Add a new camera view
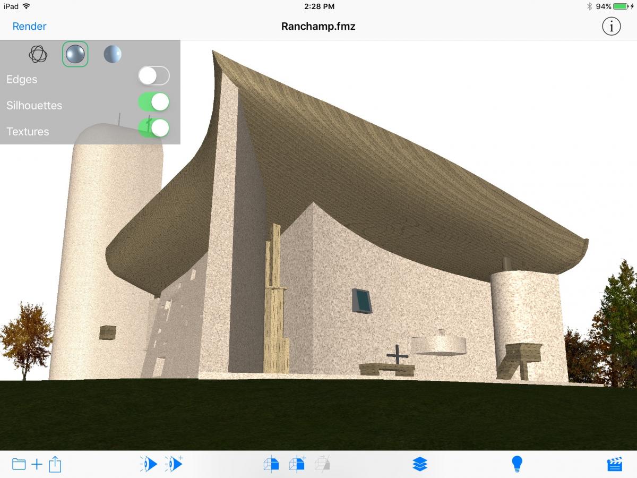This screenshot has height=478, width=637. [x=174, y=464]
